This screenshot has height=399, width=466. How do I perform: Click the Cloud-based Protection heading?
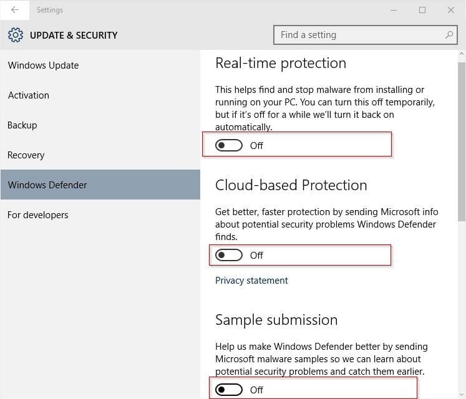pos(291,185)
